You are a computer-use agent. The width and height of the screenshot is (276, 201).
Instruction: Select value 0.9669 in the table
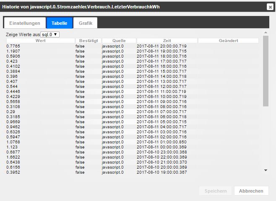tap(13, 122)
